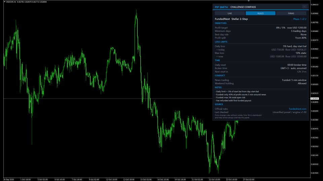Click the "USD 1500.00 floor USD 13500.00" value
This screenshot has height=181, width=323.
pos(288,56)
